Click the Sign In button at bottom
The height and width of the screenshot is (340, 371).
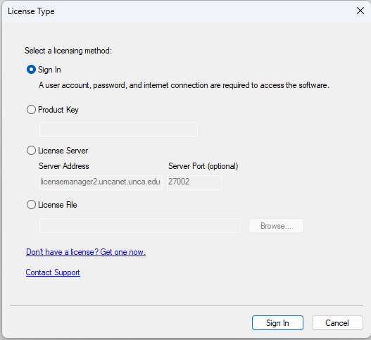(x=277, y=322)
